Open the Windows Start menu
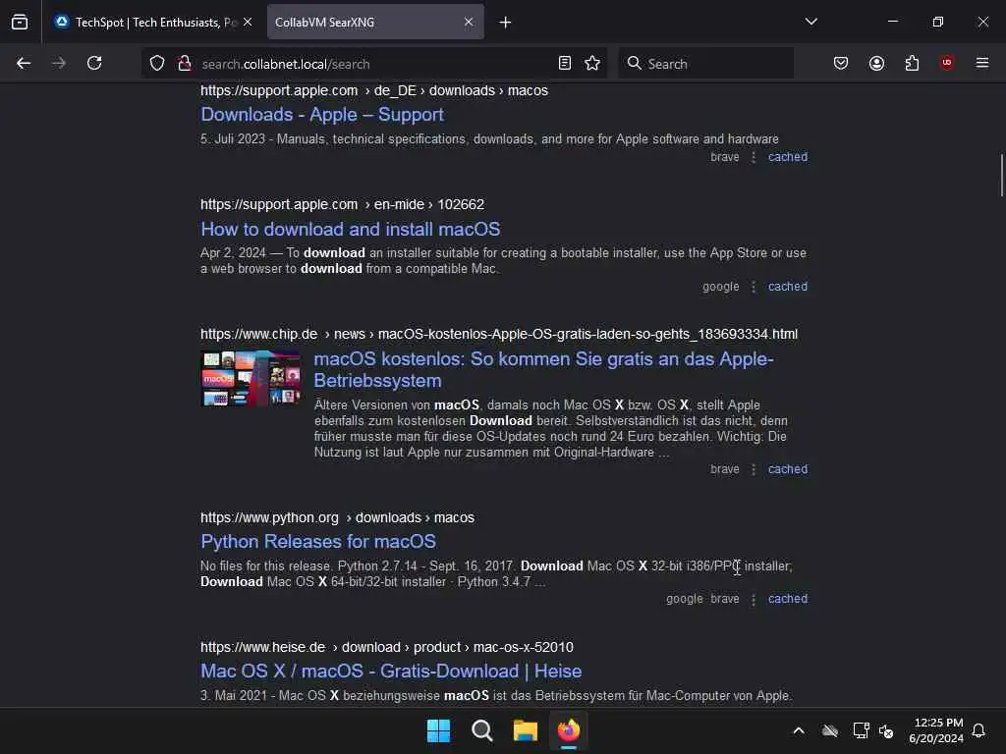Image resolution: width=1006 pixels, height=754 pixels. 439,730
